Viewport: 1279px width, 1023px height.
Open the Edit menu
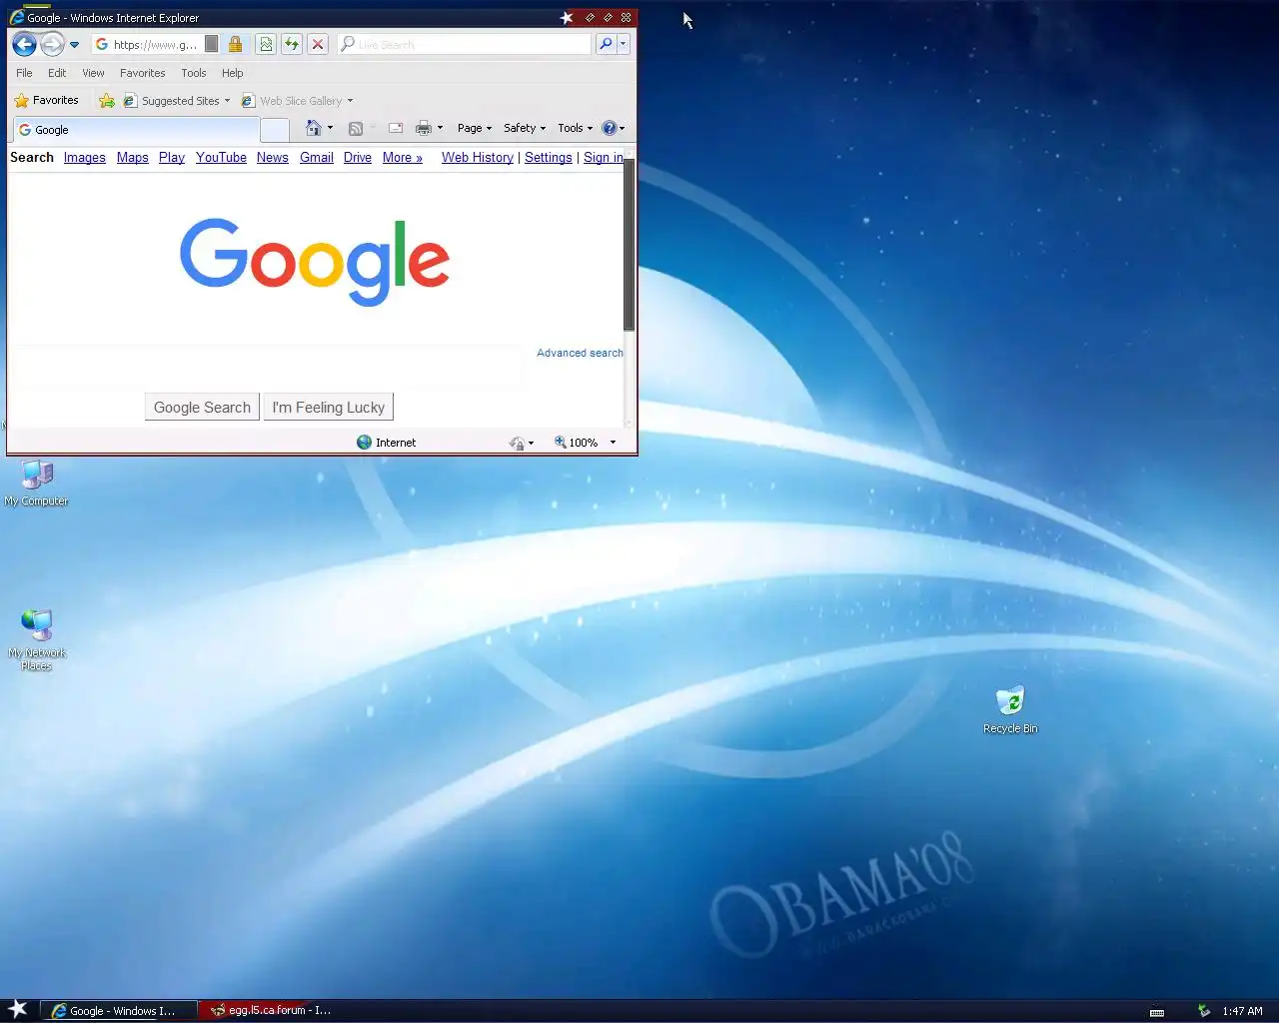pyautogui.click(x=57, y=73)
